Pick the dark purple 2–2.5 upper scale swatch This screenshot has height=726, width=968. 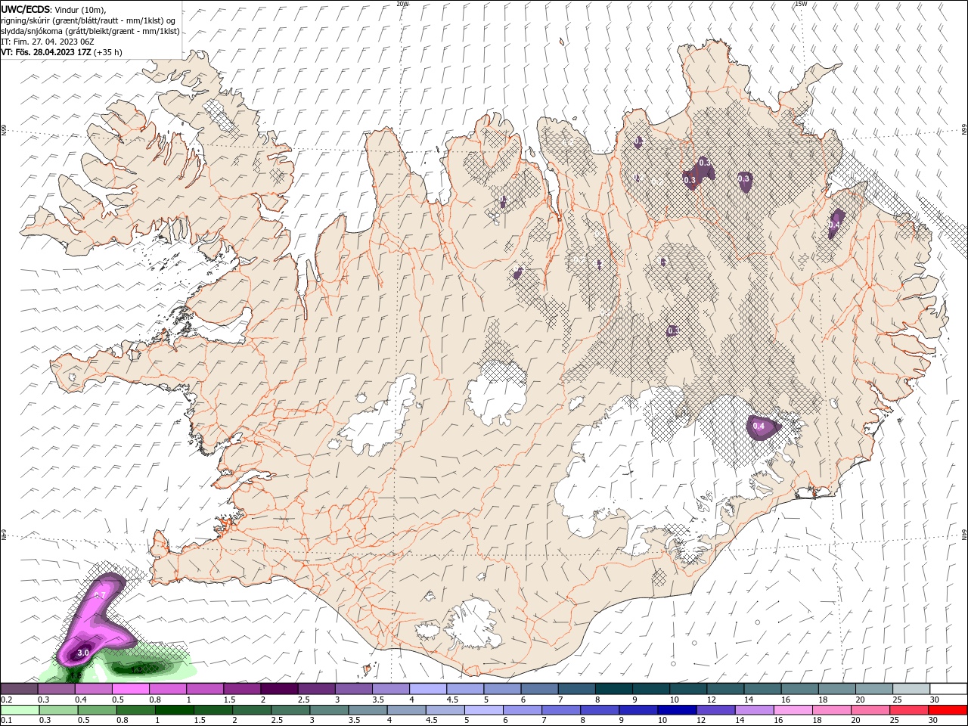(x=279, y=689)
